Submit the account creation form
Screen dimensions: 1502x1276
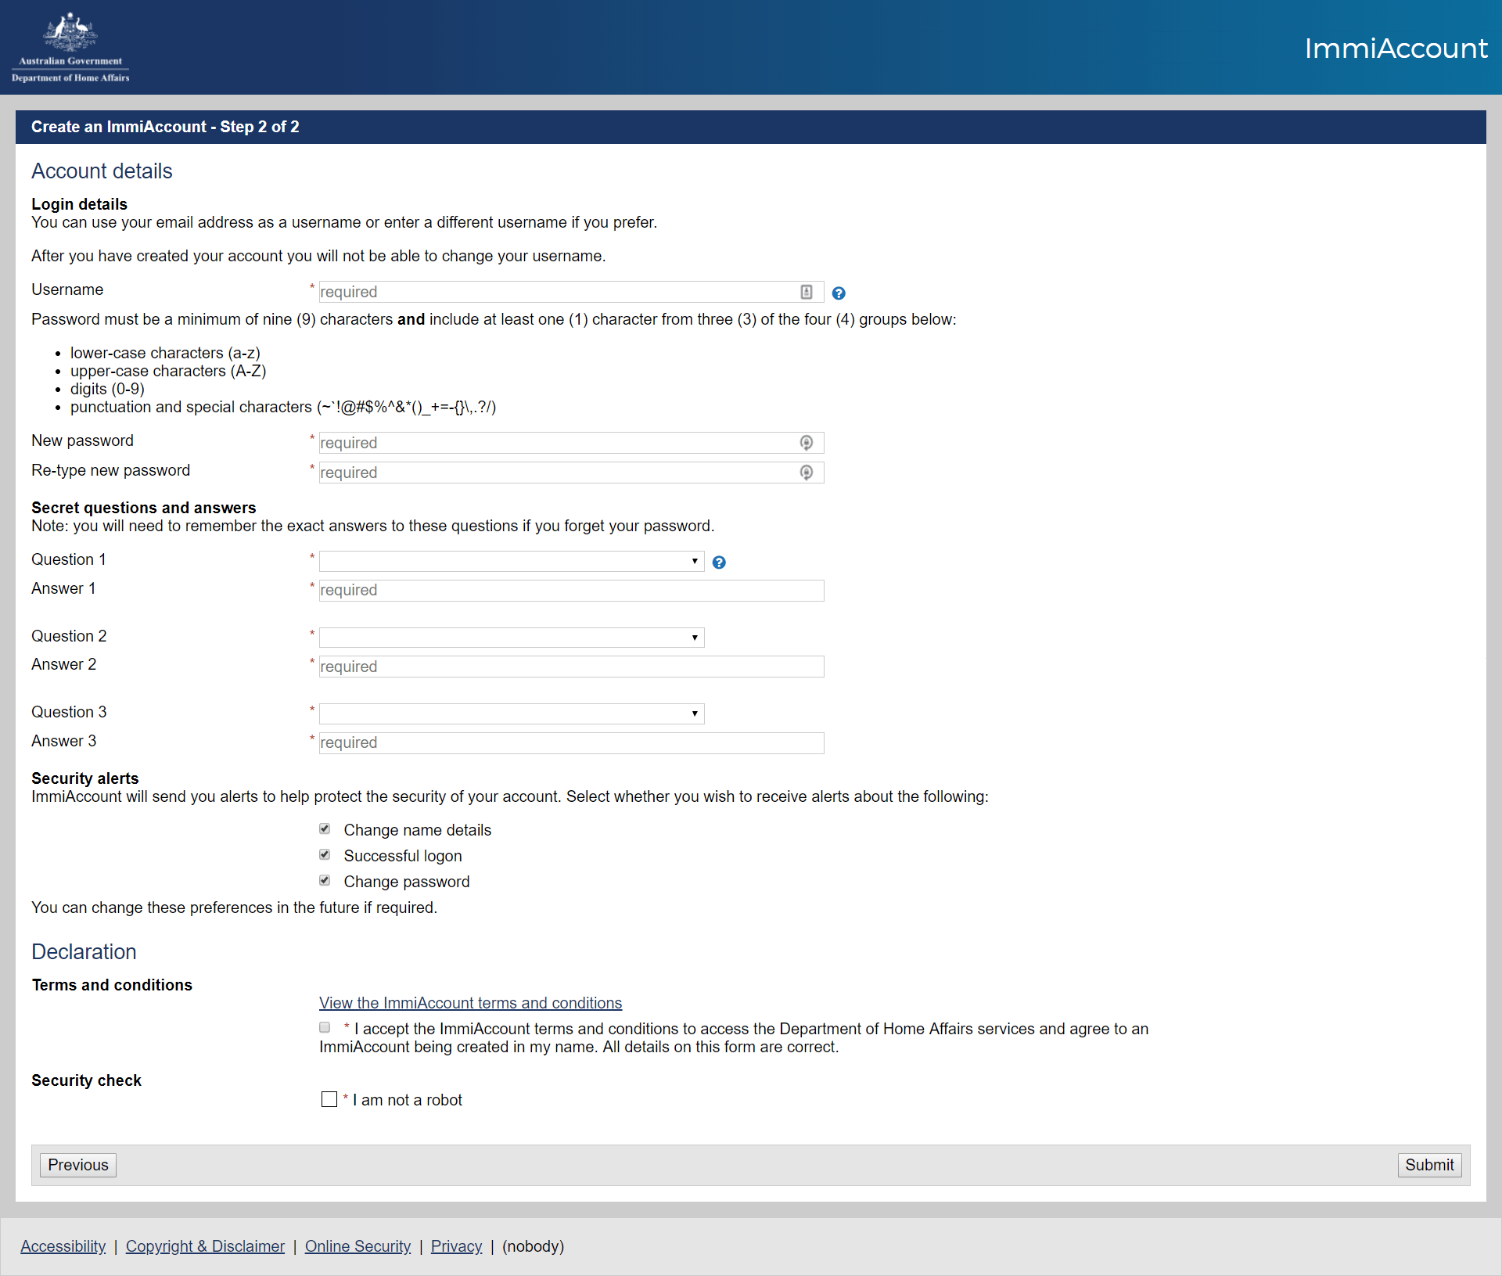(1429, 1165)
